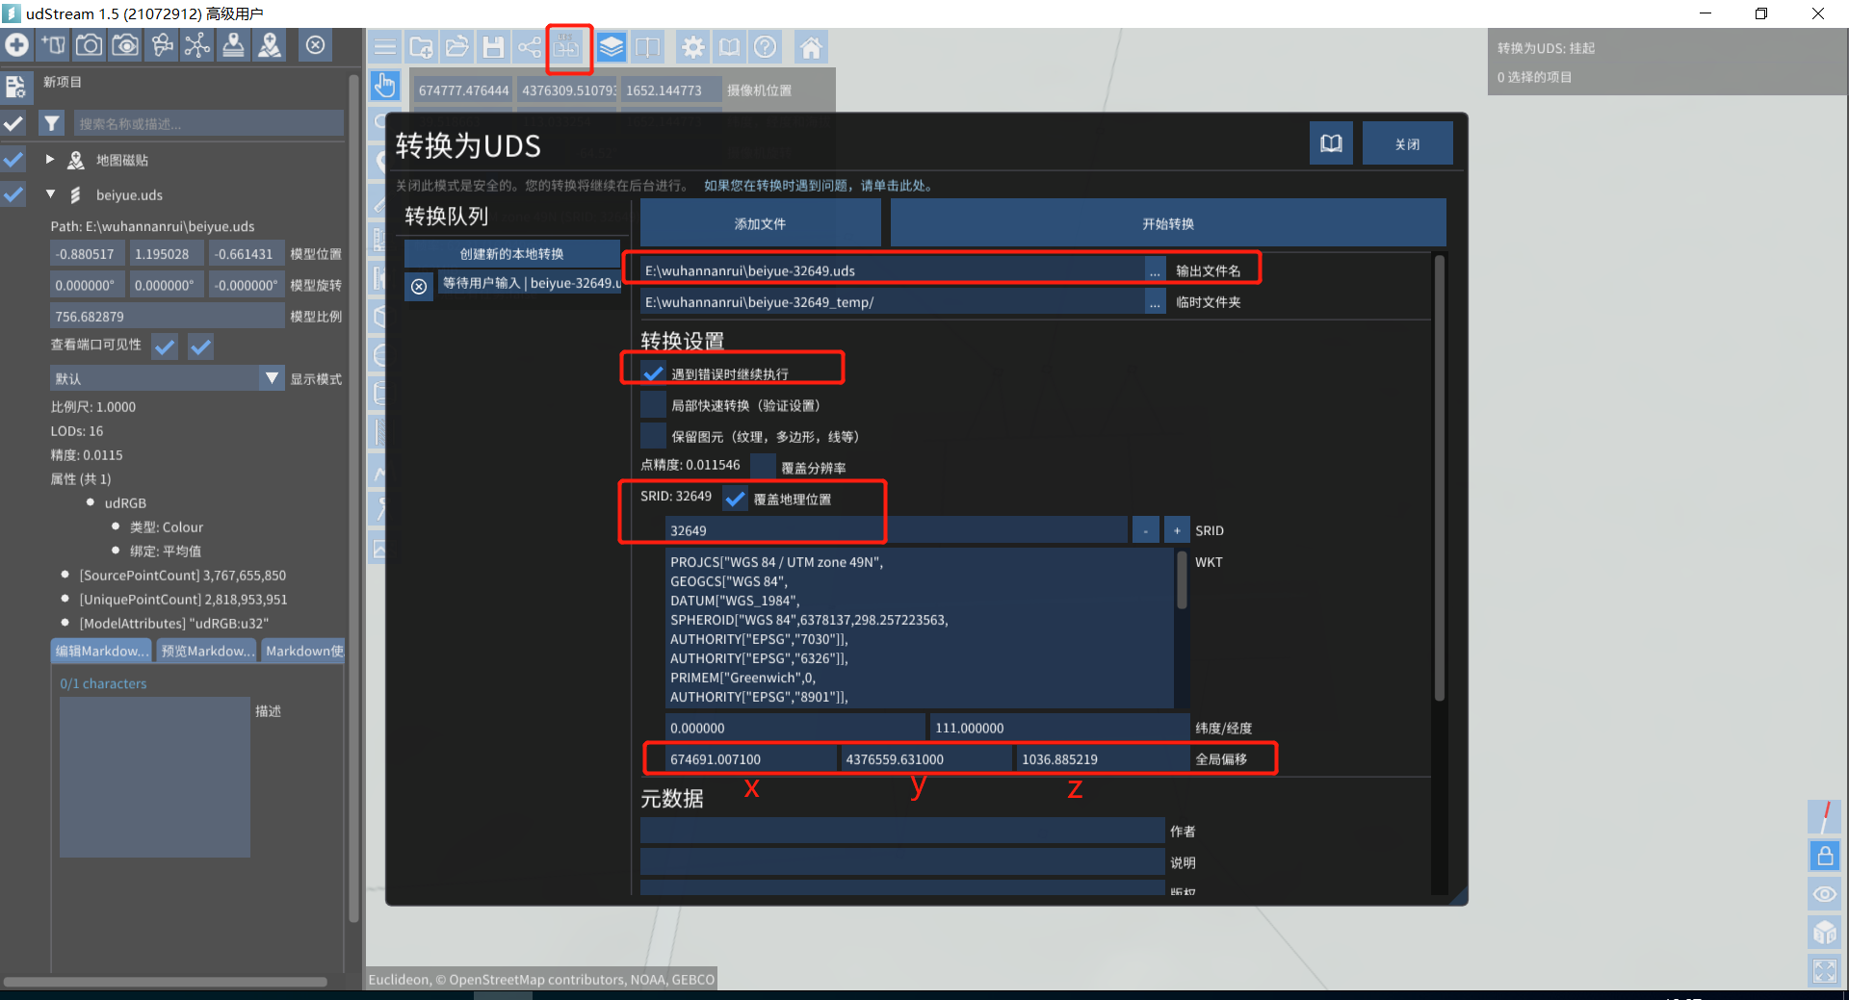Screen dimensions: 1849x1000
Task: Click the convert dialog vertical scrollbar
Action: point(1440,476)
